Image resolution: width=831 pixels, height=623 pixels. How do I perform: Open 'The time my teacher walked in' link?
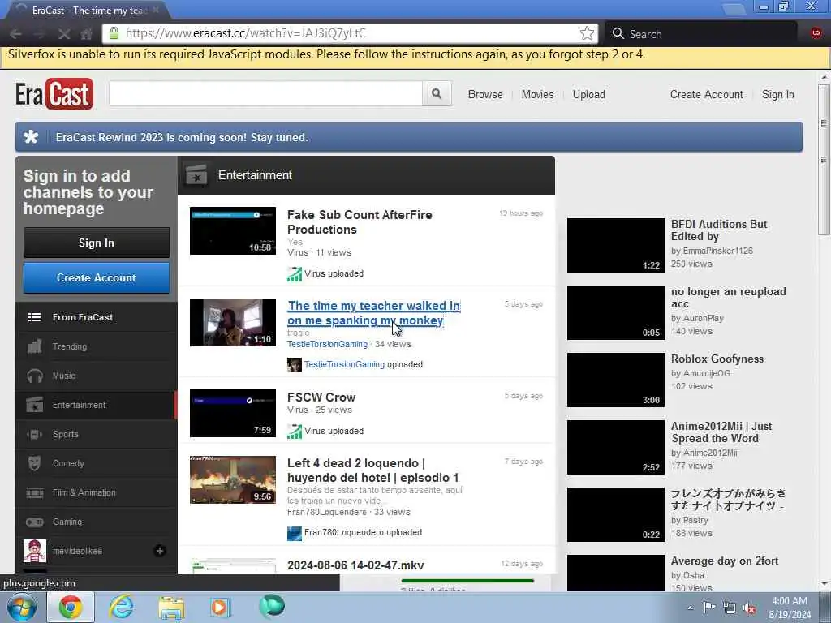[373, 313]
